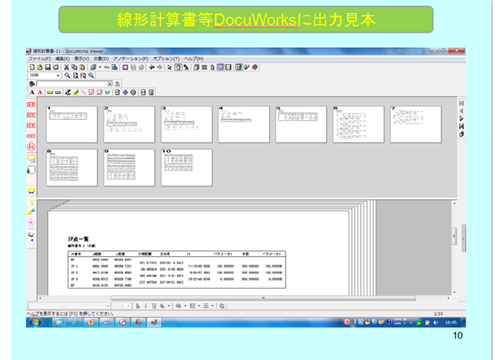The image size is (503, 360).
Task: Click the Open file folder icon
Action: pos(40,67)
